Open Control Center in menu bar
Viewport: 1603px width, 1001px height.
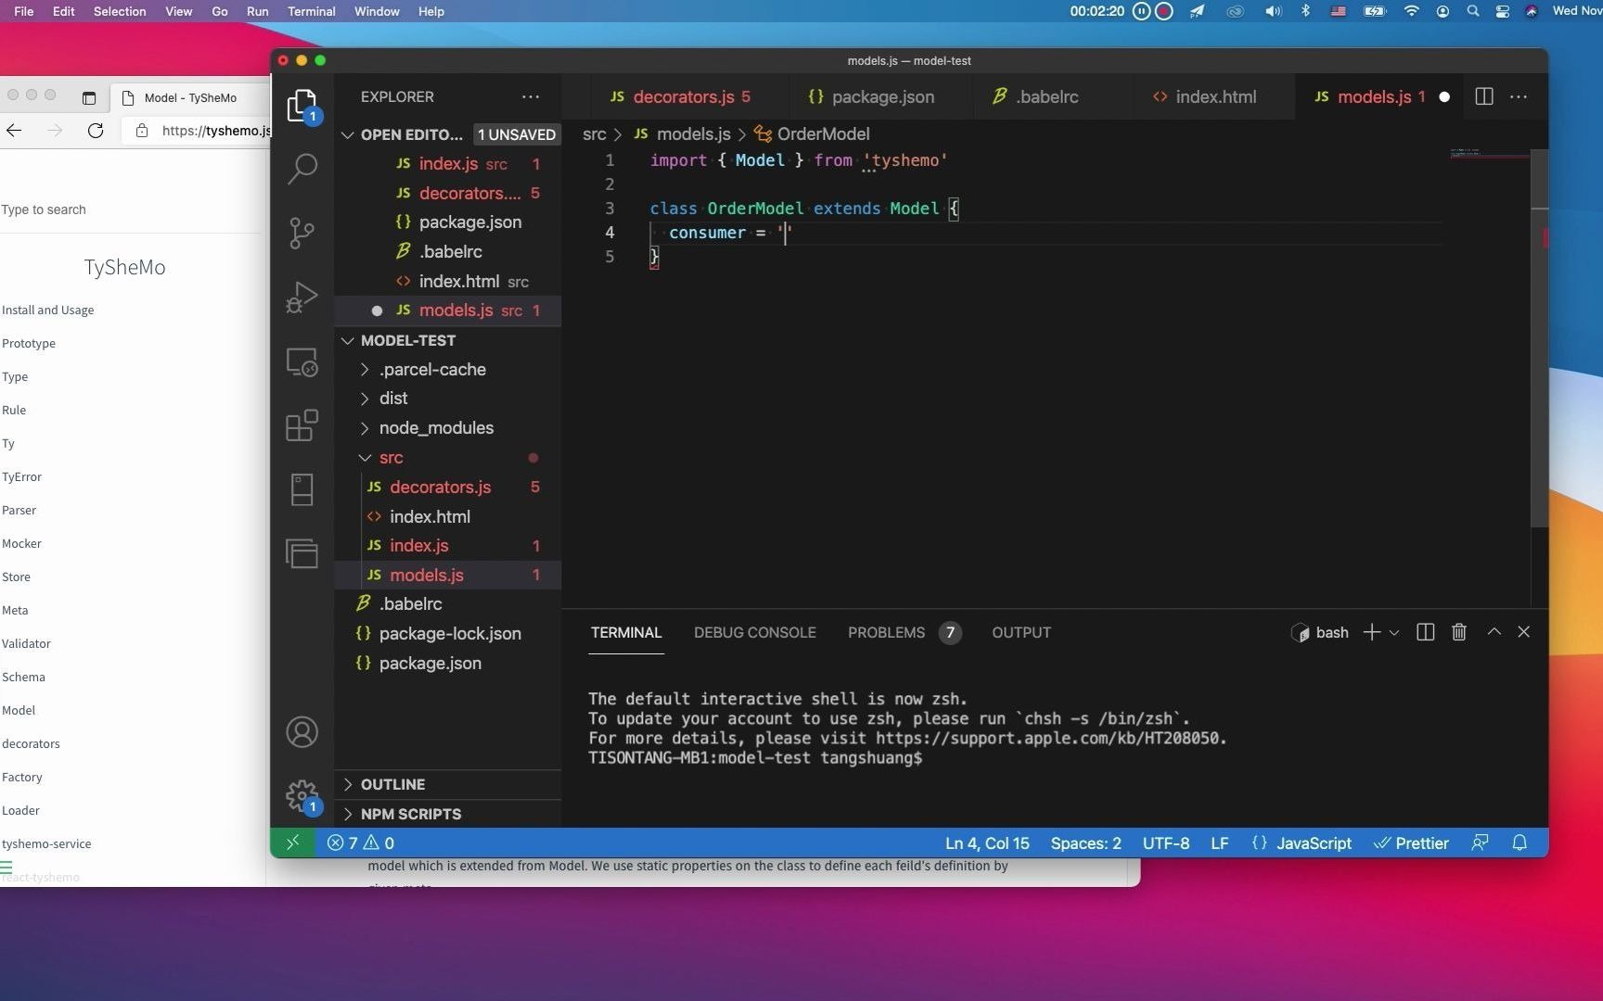pyautogui.click(x=1502, y=11)
